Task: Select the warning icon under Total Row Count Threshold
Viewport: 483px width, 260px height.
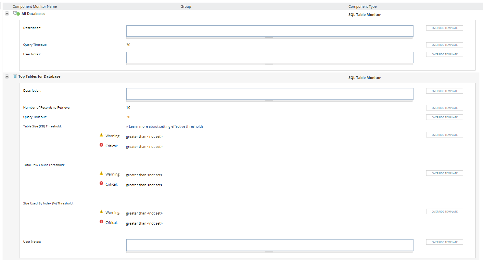Action: click(x=101, y=173)
